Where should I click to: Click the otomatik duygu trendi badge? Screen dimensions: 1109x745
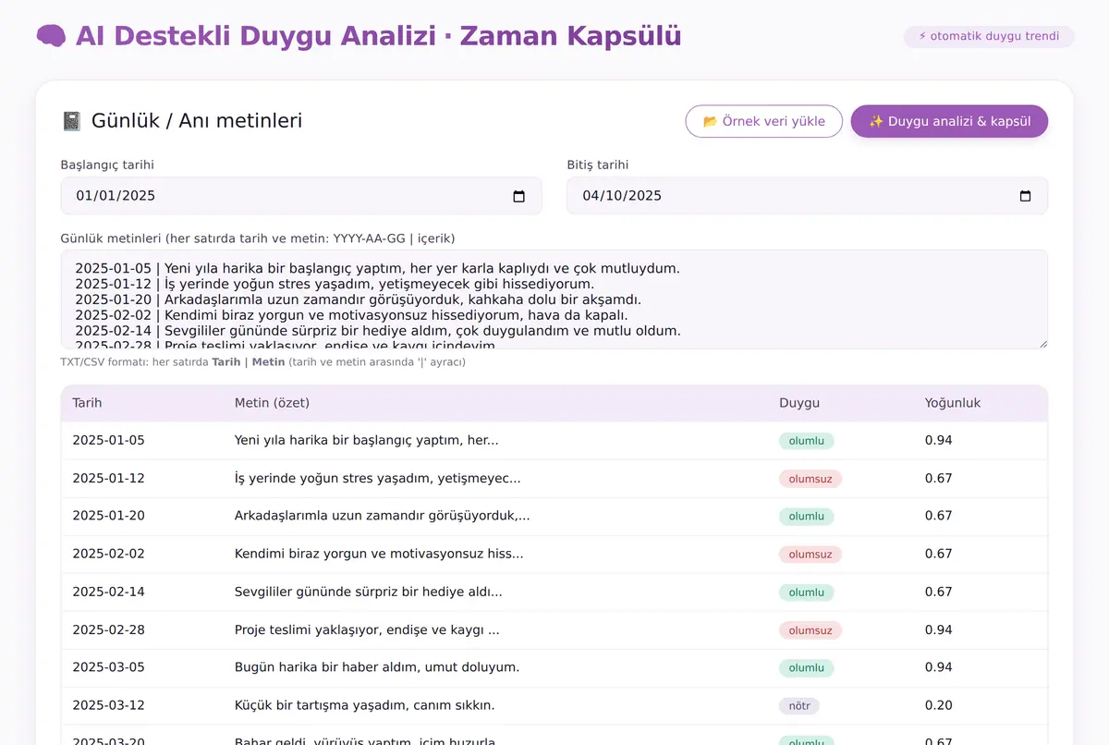click(989, 37)
